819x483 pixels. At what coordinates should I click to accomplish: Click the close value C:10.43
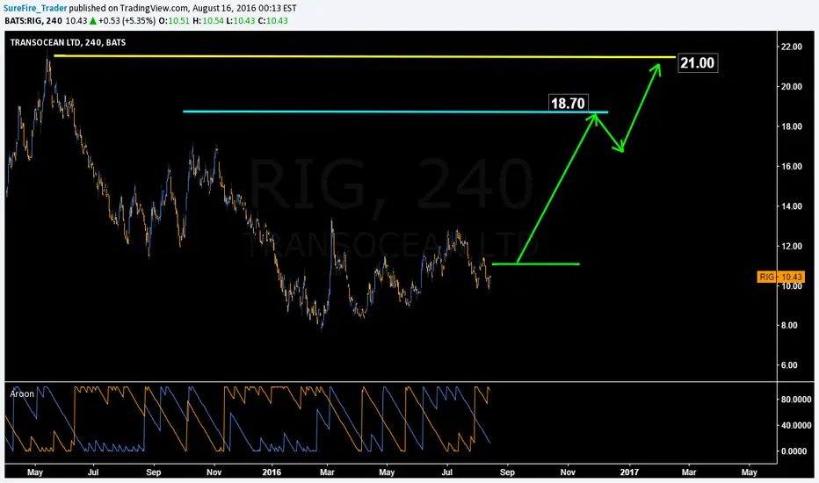pos(273,21)
